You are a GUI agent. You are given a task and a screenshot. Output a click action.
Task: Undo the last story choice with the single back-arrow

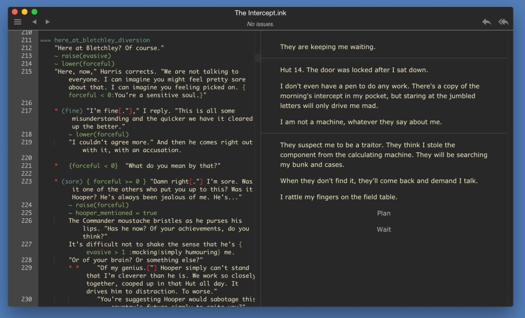[x=487, y=22]
